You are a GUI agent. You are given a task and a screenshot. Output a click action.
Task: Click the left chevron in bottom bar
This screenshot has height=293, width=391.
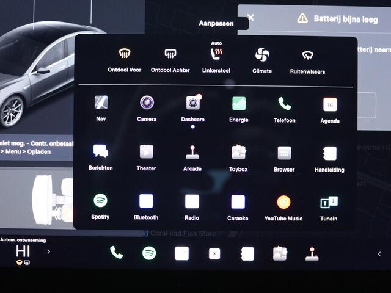379,254
